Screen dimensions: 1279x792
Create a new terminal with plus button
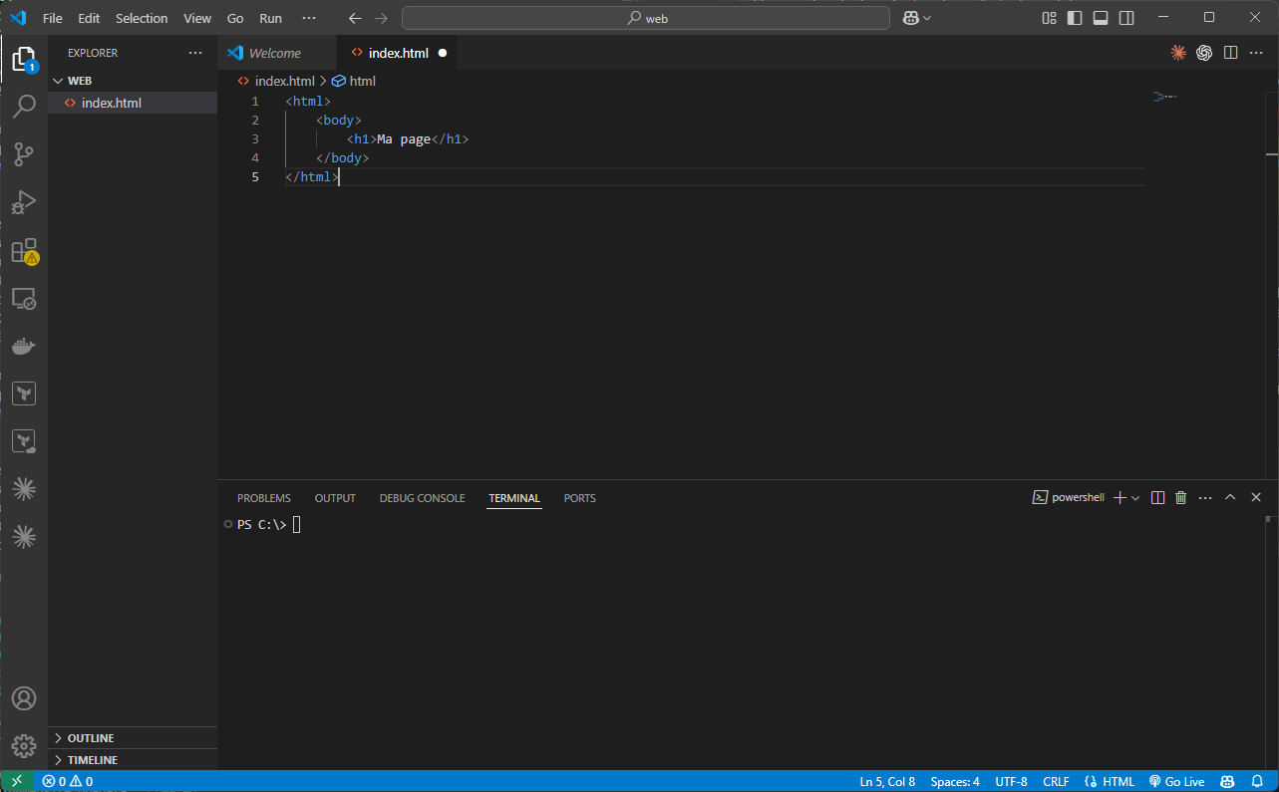1119,497
